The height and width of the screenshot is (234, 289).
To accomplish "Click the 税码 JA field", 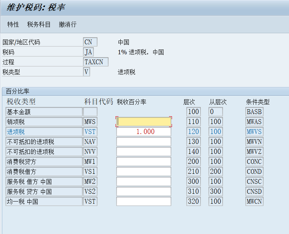I will click(x=89, y=52).
